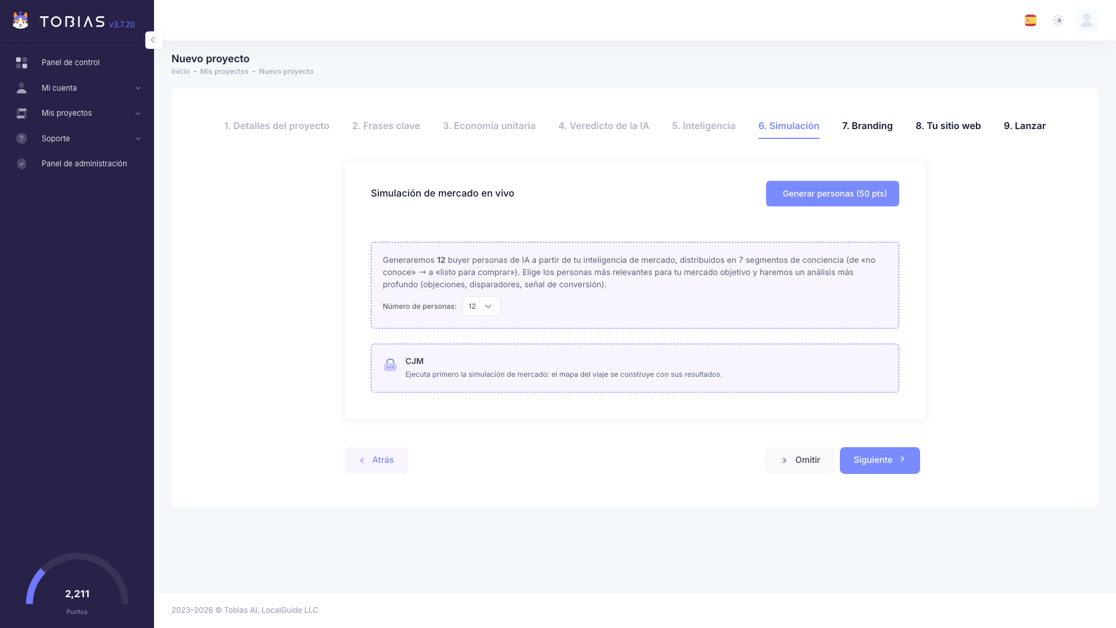
Task: Click the Mis proyectos breadcrumb link
Action: (224, 72)
